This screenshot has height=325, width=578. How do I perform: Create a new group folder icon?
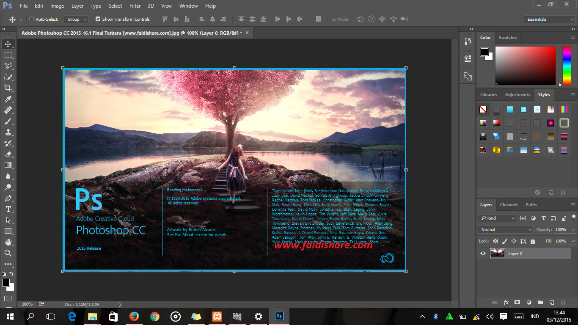point(540,303)
